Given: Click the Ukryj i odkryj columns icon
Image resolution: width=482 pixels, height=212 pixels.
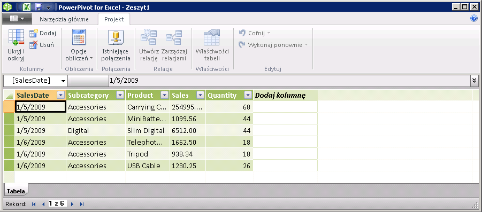Looking at the screenshot, I should [16, 37].
